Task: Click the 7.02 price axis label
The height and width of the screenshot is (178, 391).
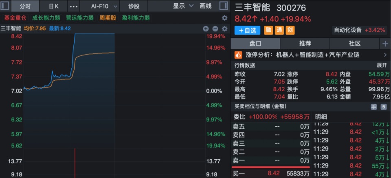Action: click(x=17, y=91)
